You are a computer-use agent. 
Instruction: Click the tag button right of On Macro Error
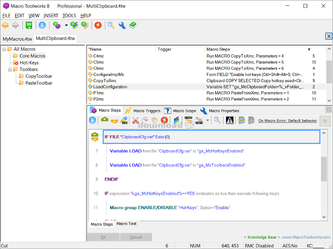coord(325,121)
